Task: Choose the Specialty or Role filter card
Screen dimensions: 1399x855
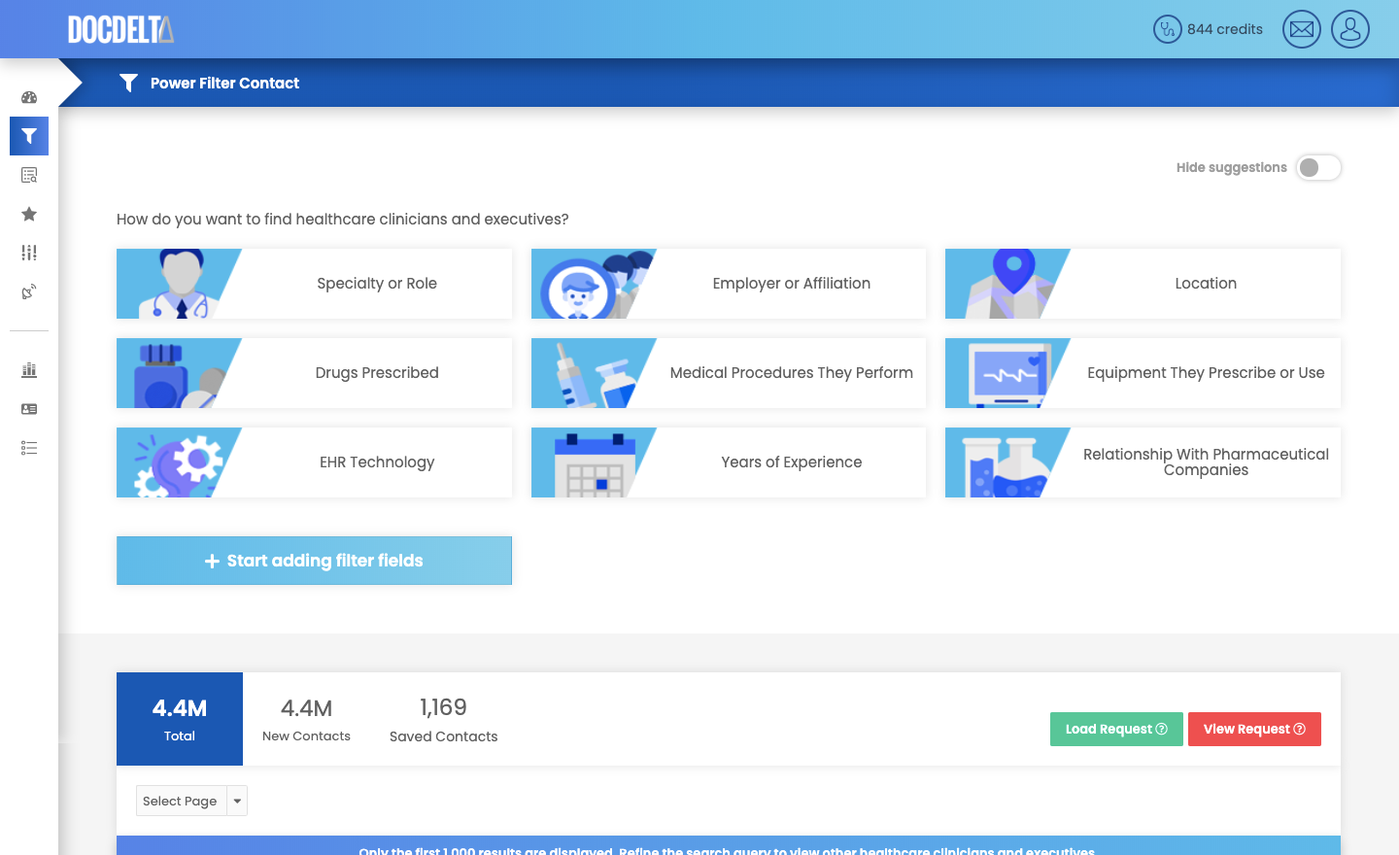Action: 314,284
